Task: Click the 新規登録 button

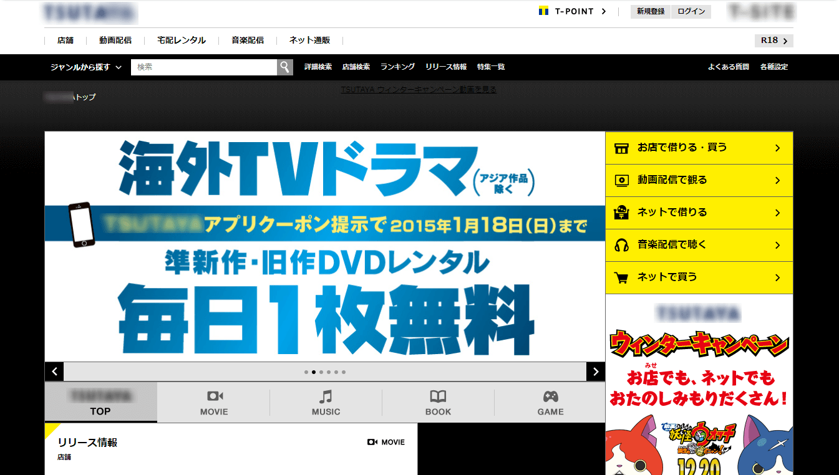Action: click(651, 11)
